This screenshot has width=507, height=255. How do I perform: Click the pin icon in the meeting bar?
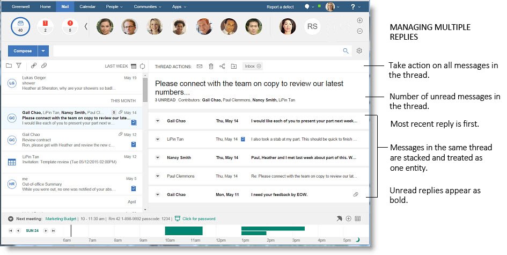(x=339, y=218)
